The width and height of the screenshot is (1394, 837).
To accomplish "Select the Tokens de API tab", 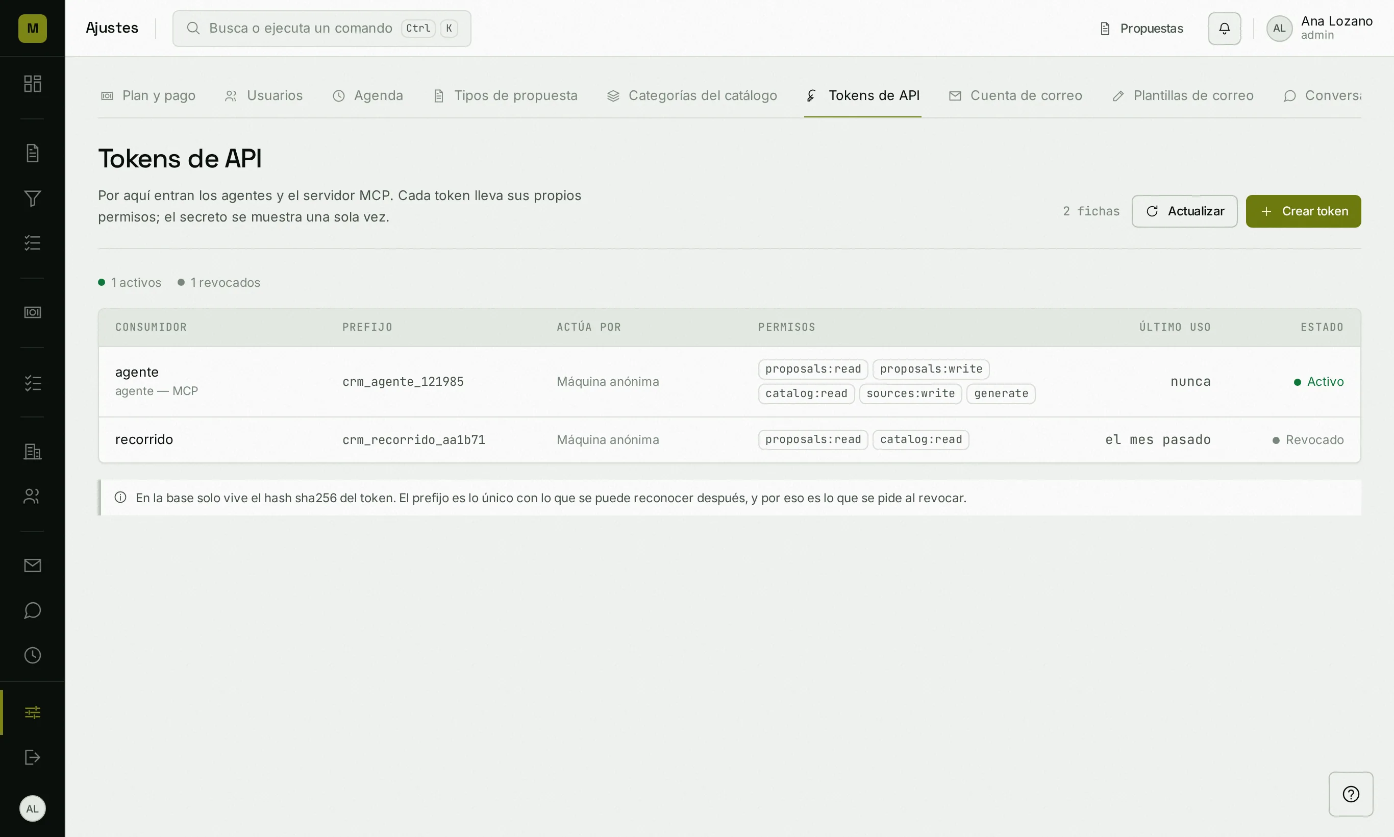I will 863,96.
